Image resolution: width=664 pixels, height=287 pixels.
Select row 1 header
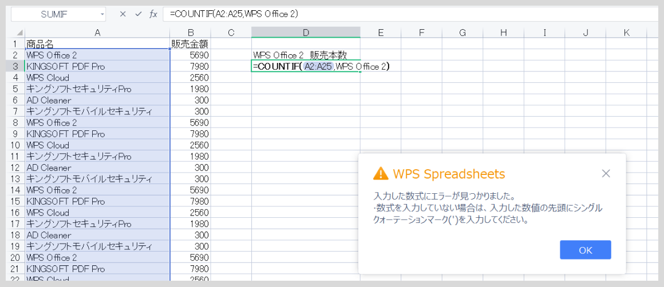[15, 43]
